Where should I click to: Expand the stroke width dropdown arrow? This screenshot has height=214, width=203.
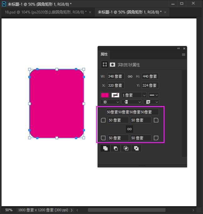pos(144,95)
